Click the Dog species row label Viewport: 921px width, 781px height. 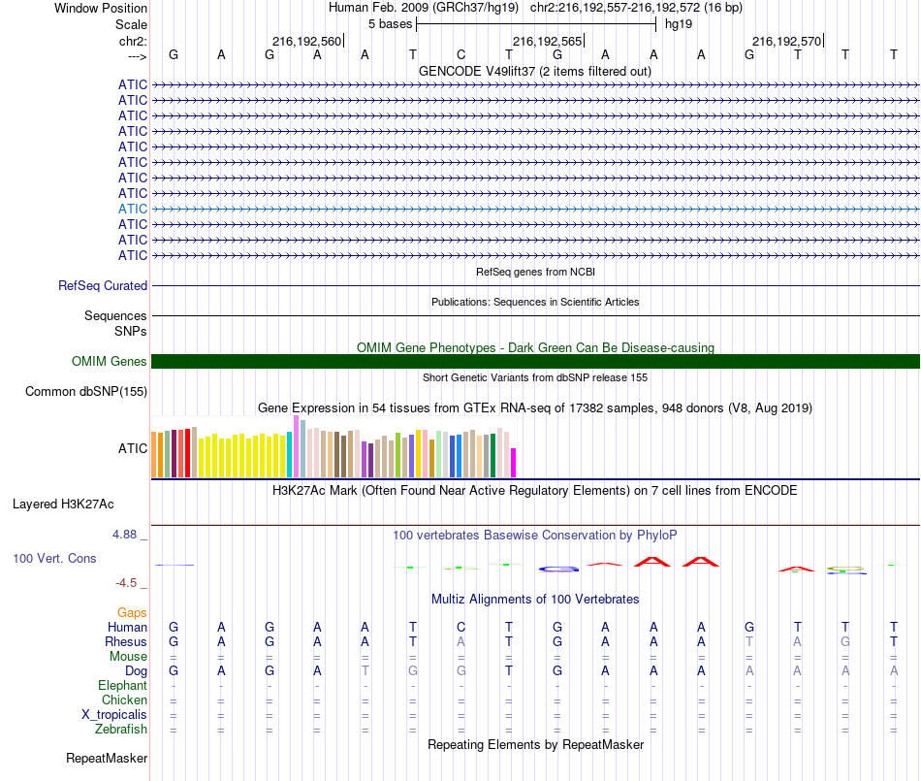(136, 671)
